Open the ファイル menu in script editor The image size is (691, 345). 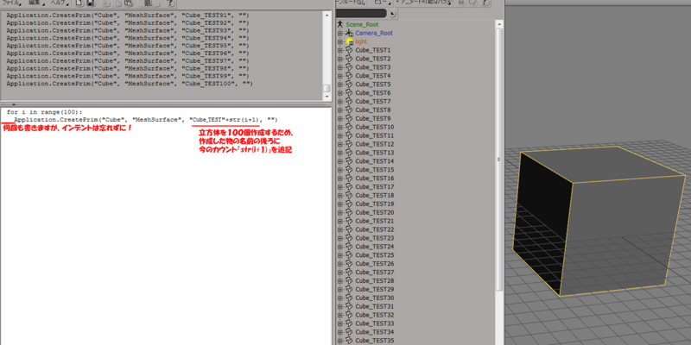point(11,3)
